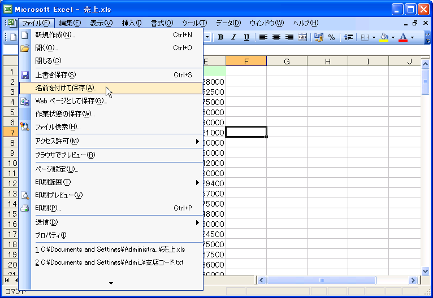The image size is (433, 298).
Task: Choose 作業状態の保存(W)...
Action: [x=111, y=114]
